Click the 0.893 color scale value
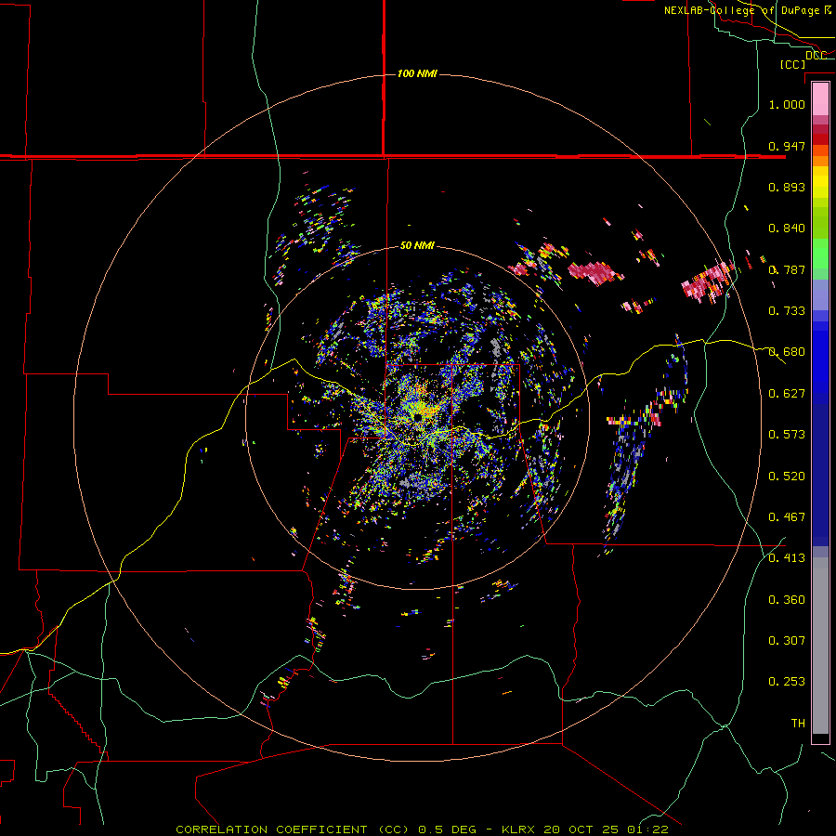The height and width of the screenshot is (836, 836). [787, 187]
